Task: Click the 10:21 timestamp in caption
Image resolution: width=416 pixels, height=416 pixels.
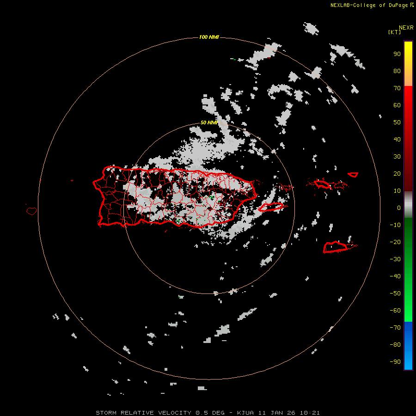Action: coord(310,413)
